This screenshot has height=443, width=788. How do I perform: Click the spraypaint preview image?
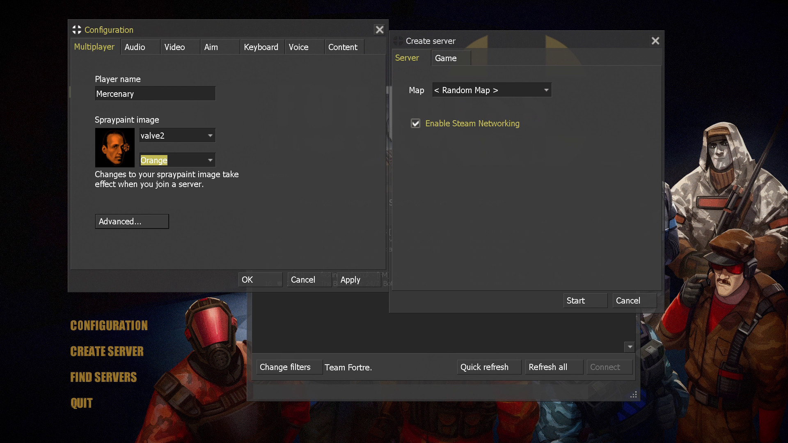pos(115,148)
